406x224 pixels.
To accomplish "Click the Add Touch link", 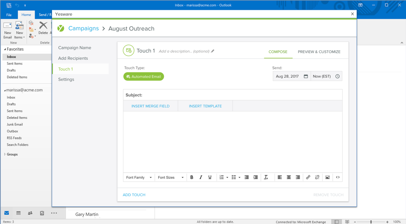I will (x=134, y=195).
